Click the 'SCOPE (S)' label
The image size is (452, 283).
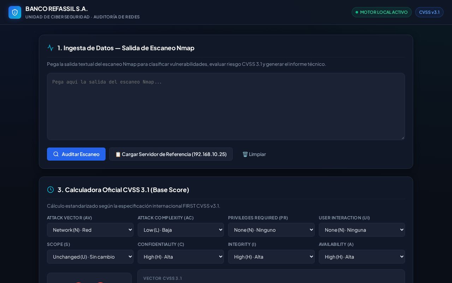[x=59, y=244]
